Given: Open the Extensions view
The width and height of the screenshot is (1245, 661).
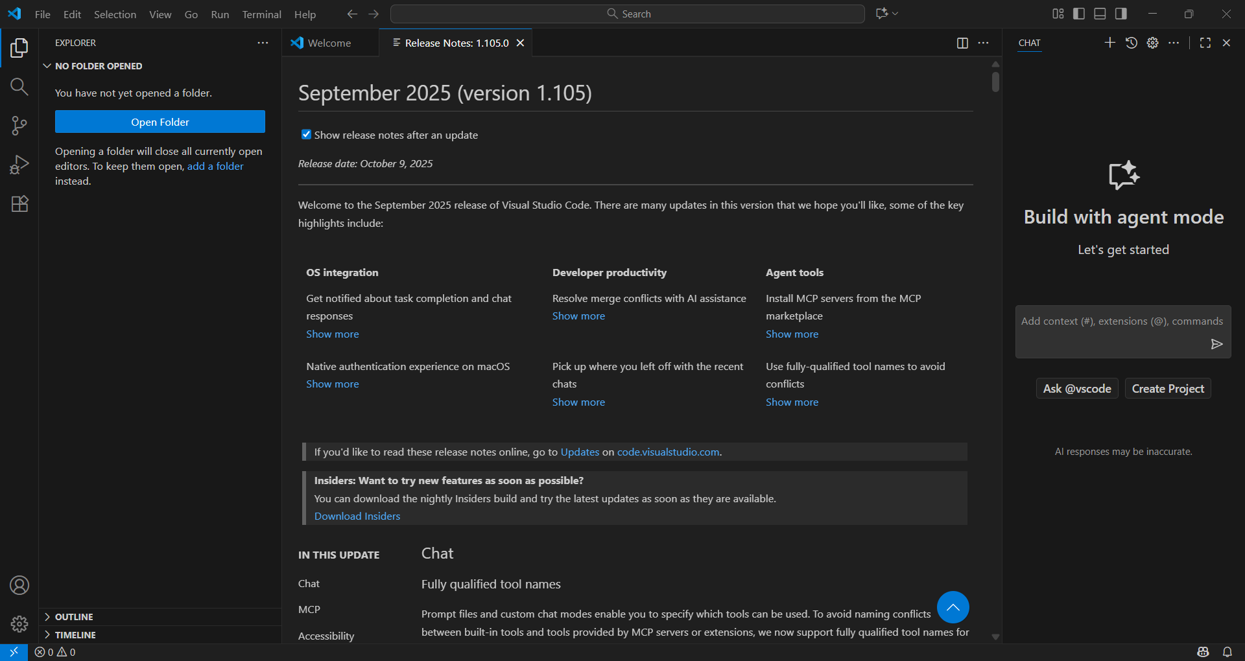Looking at the screenshot, I should (x=19, y=203).
